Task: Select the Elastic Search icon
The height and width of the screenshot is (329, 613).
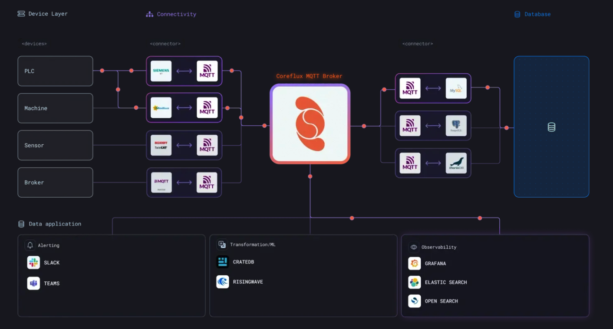Action: [414, 282]
